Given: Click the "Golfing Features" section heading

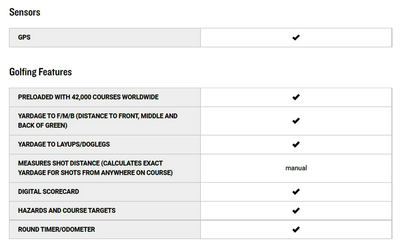Looking at the screenshot, I should coord(40,72).
